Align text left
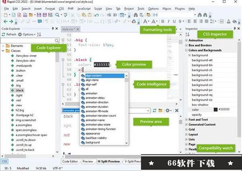Screen dimensions: 242x171 (189, 21)
